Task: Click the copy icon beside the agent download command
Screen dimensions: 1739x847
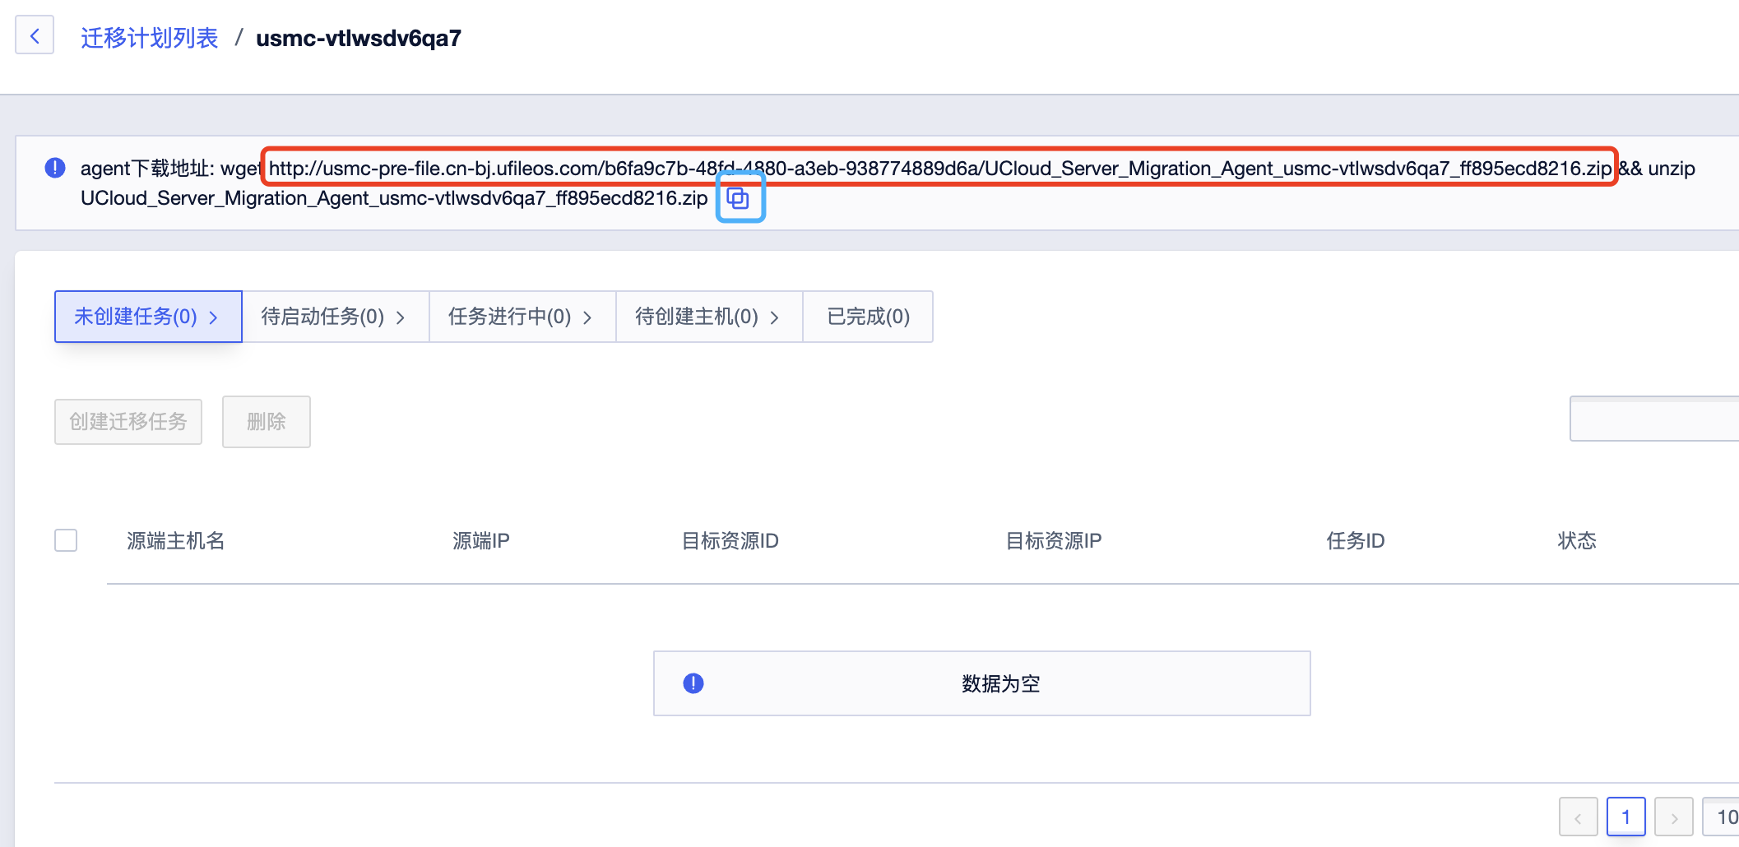Action: point(739,197)
